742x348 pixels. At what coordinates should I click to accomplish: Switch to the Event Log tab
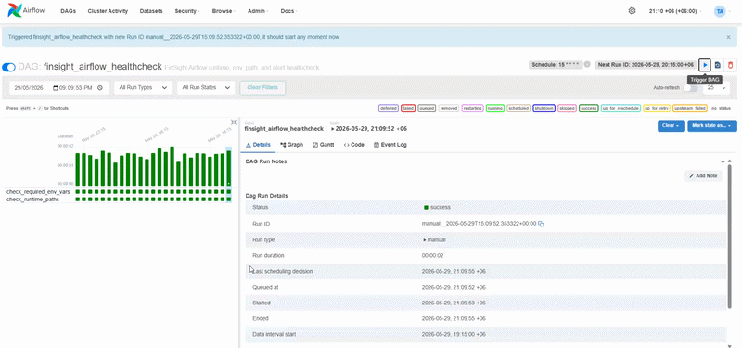(390, 145)
